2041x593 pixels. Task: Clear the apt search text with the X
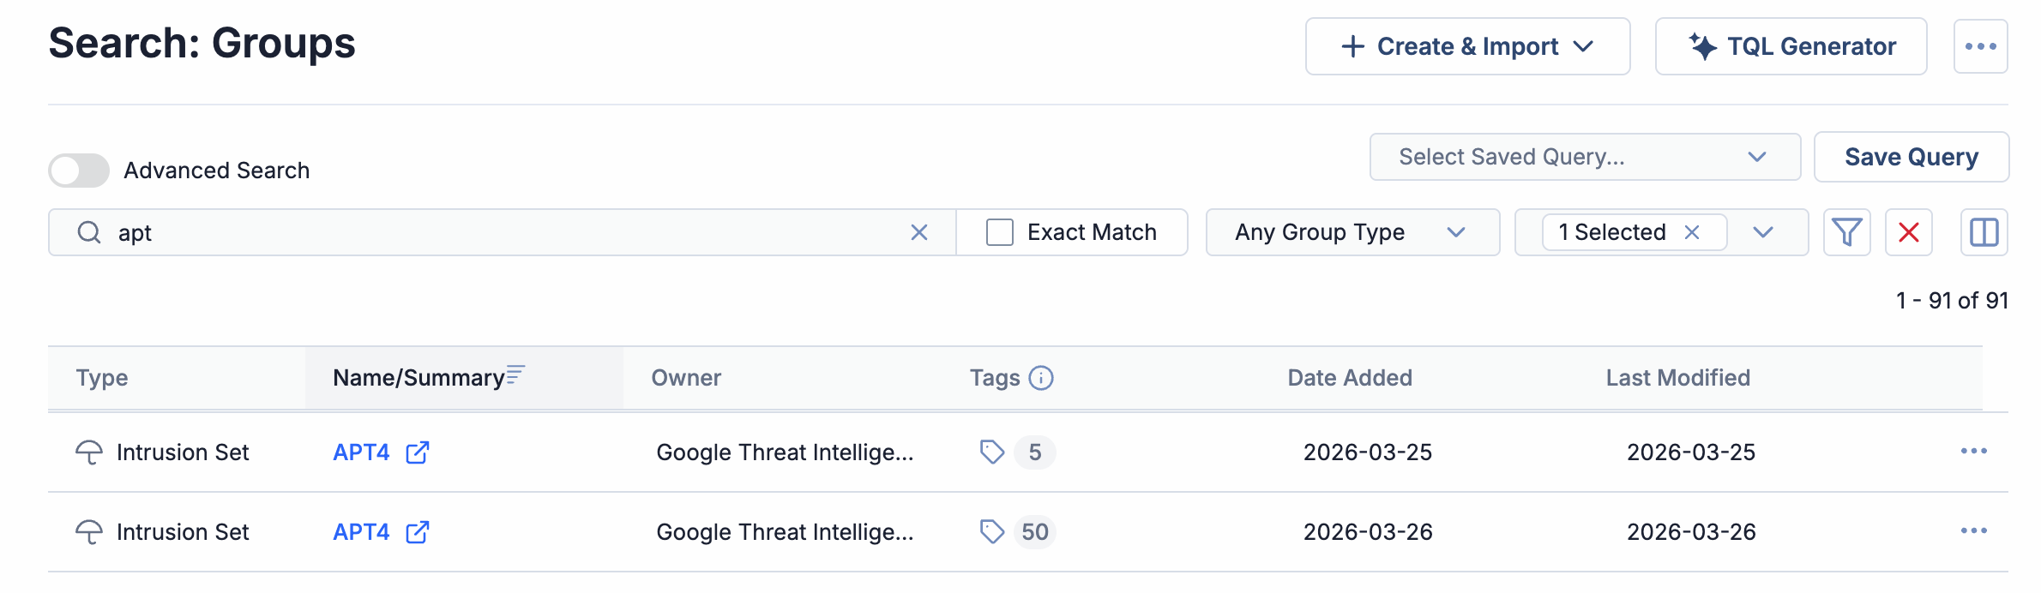click(918, 231)
